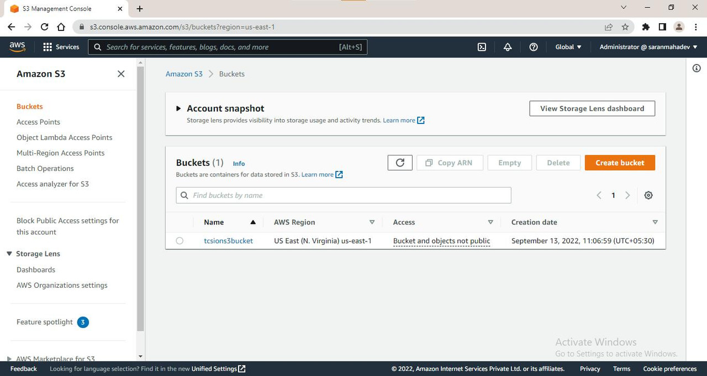
Task: Open the help question mark icon
Action: [534, 47]
